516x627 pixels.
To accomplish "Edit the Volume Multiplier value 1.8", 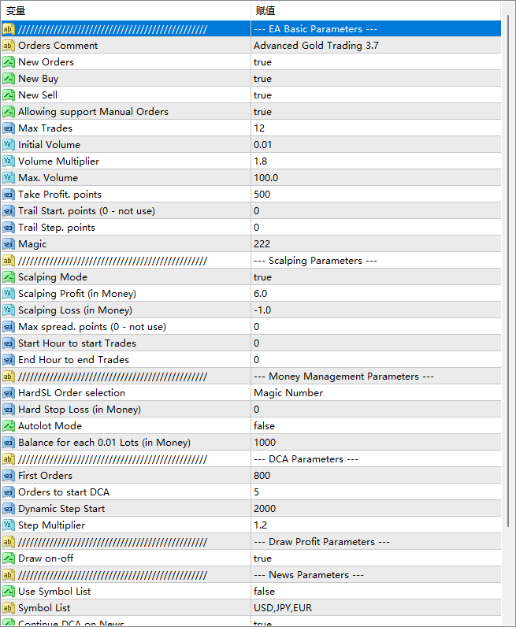I will [376, 161].
